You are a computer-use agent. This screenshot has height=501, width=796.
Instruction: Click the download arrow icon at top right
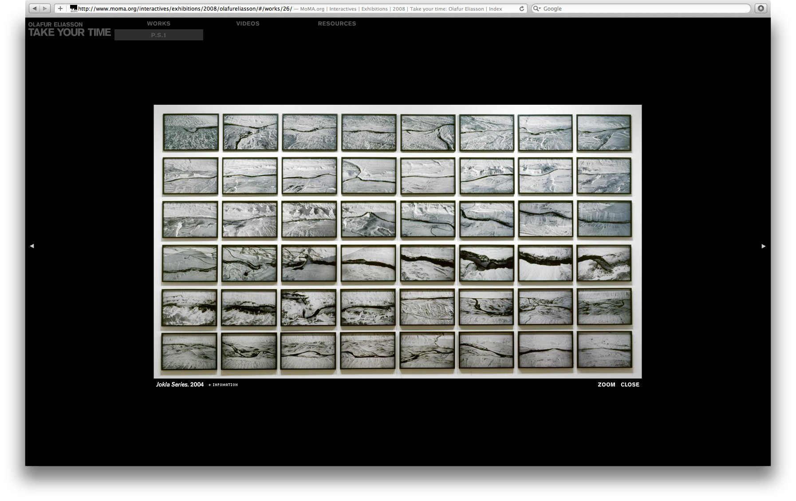[x=761, y=8]
